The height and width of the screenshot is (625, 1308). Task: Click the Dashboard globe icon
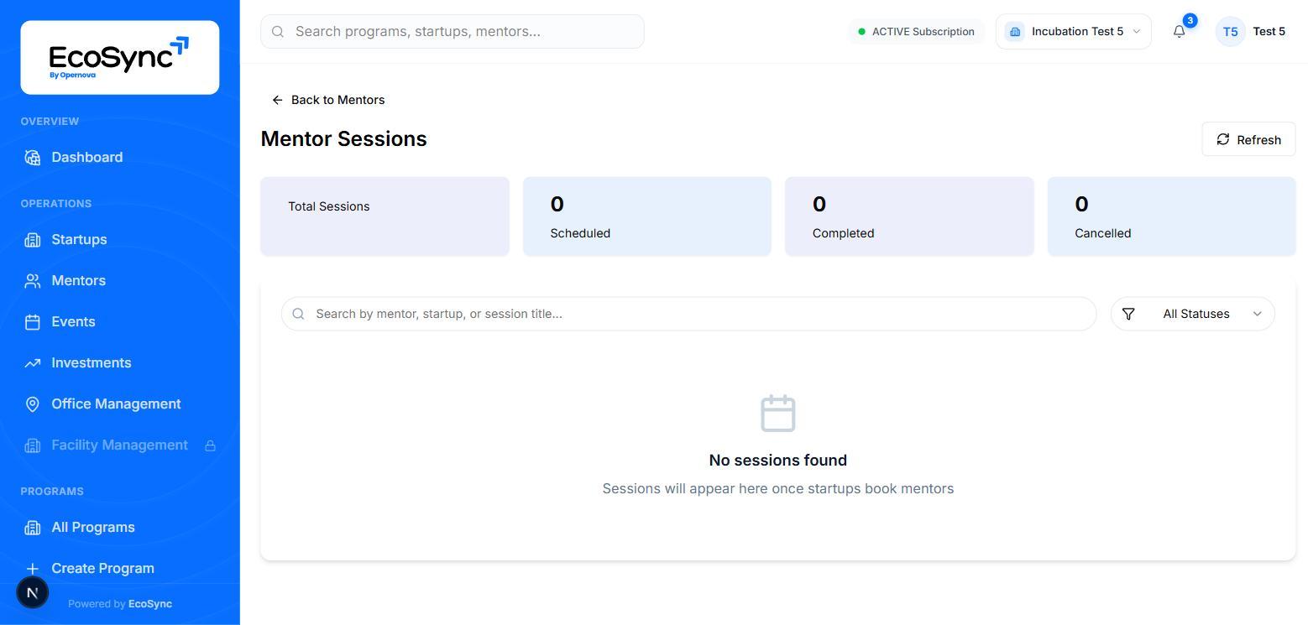33,158
